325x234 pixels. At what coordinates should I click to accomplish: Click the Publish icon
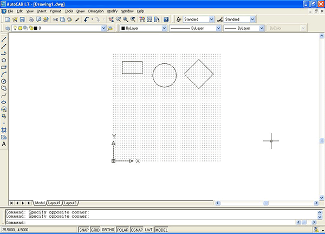coord(46,19)
